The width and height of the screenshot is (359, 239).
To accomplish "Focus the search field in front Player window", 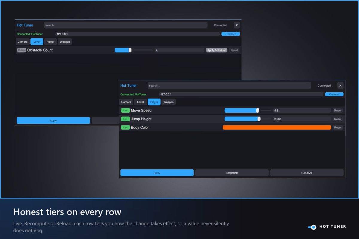I will click(x=229, y=85).
